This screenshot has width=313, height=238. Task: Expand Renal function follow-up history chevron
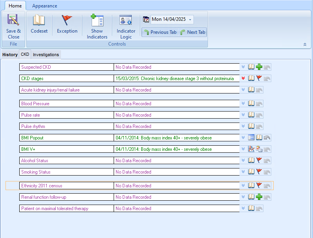[x=243, y=197]
